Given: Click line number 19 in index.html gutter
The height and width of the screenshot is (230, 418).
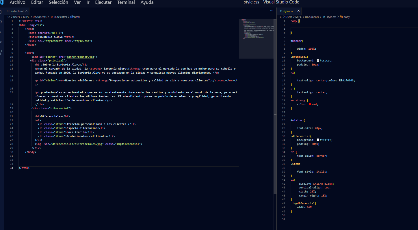Looking at the screenshot, I should [12, 108].
